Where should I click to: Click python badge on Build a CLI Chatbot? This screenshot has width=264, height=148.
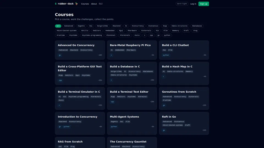pyautogui.click(x=166, y=55)
